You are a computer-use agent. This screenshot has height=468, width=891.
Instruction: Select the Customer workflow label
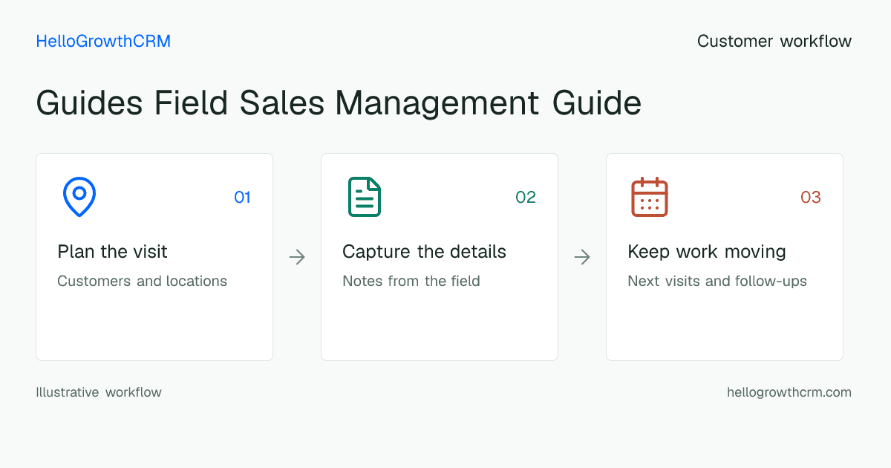774,41
